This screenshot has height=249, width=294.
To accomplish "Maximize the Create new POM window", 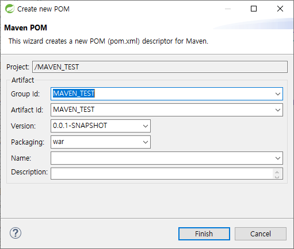I will (x=254, y=9).
